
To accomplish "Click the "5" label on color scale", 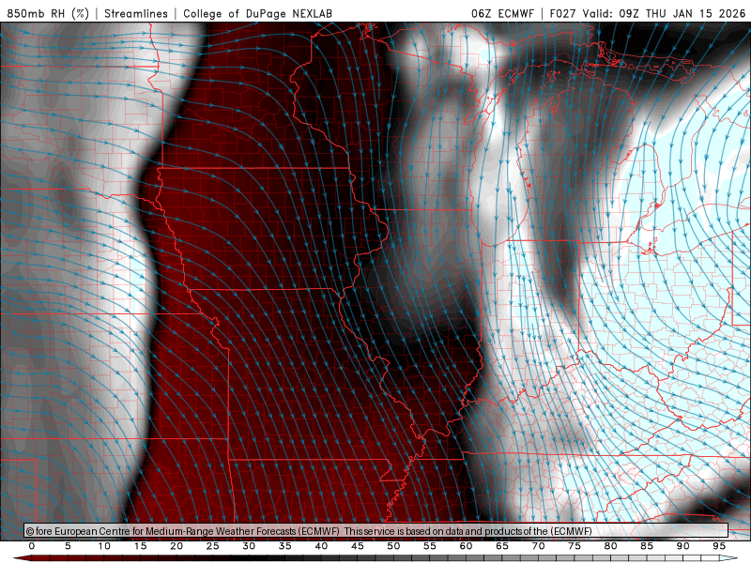I will [x=68, y=546].
